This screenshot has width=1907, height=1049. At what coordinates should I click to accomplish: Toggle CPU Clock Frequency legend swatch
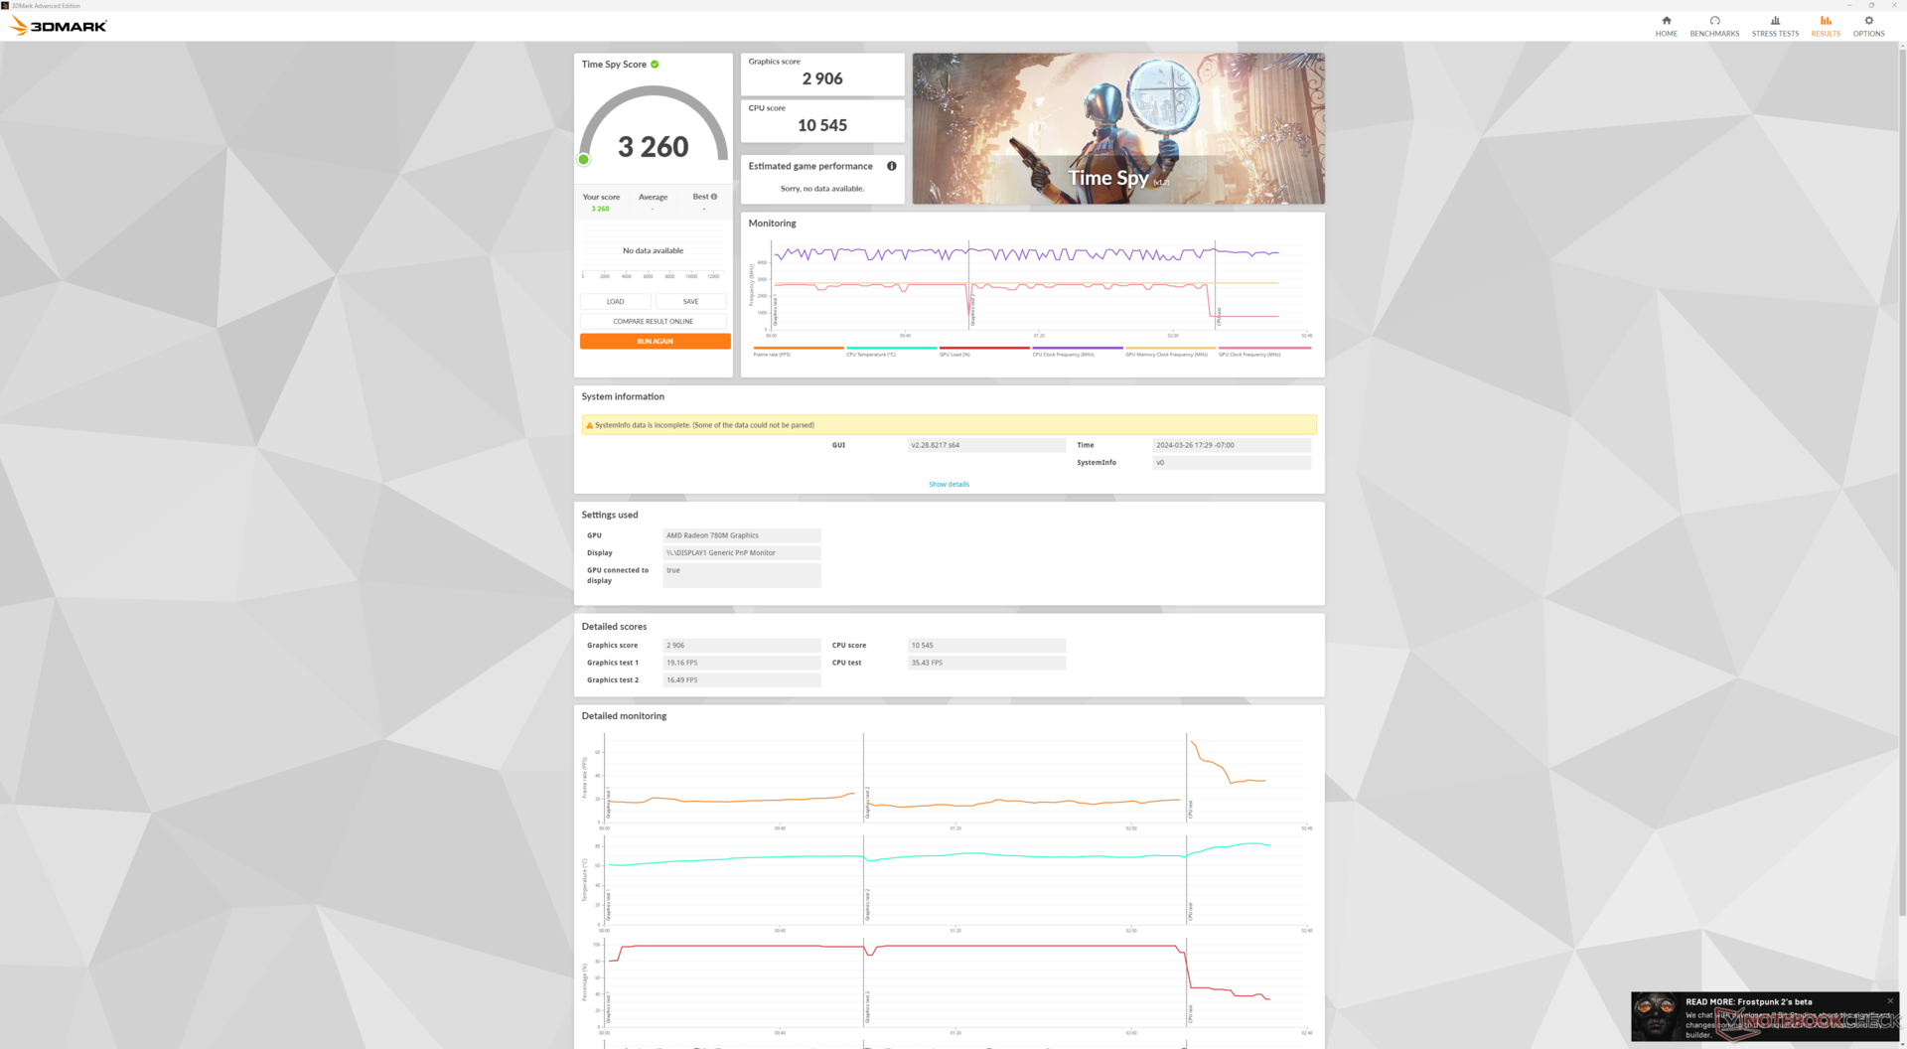pyautogui.click(x=1077, y=348)
